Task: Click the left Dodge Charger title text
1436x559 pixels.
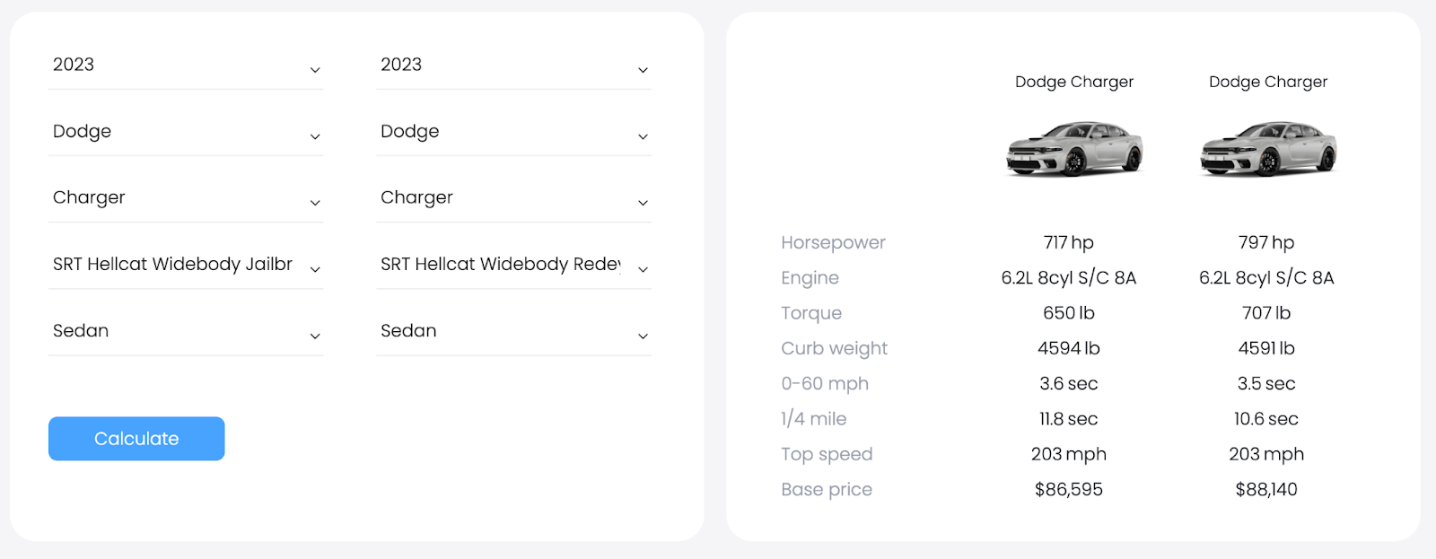Action: 1074,82
